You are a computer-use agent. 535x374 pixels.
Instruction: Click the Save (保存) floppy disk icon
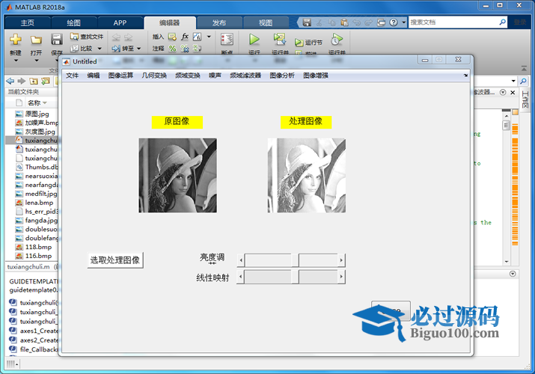57,40
